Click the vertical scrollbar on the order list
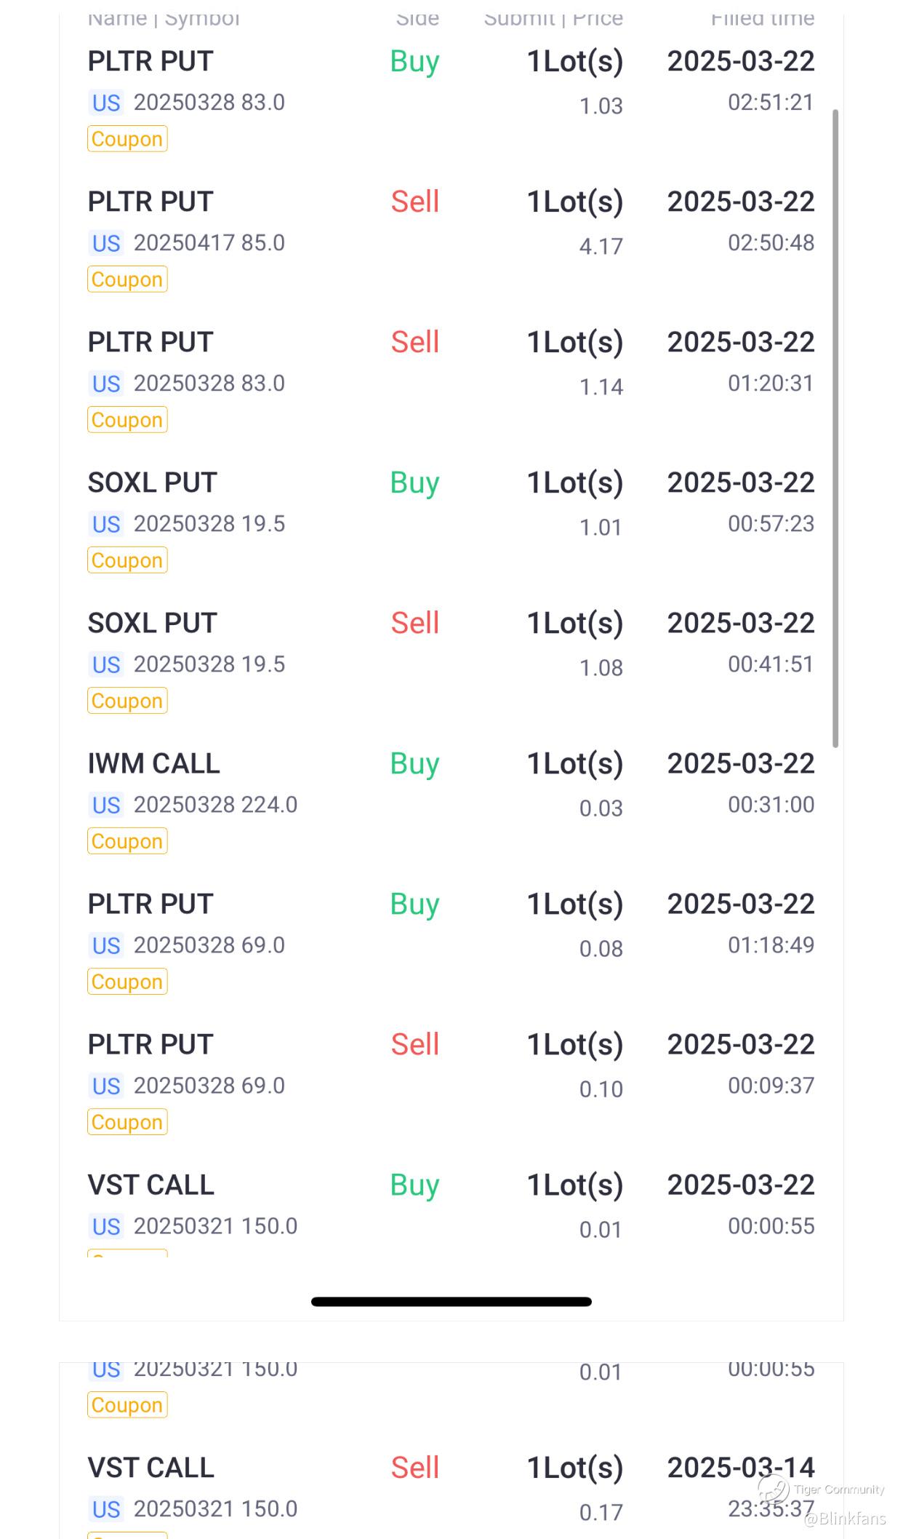The image size is (903, 1539). [x=835, y=428]
